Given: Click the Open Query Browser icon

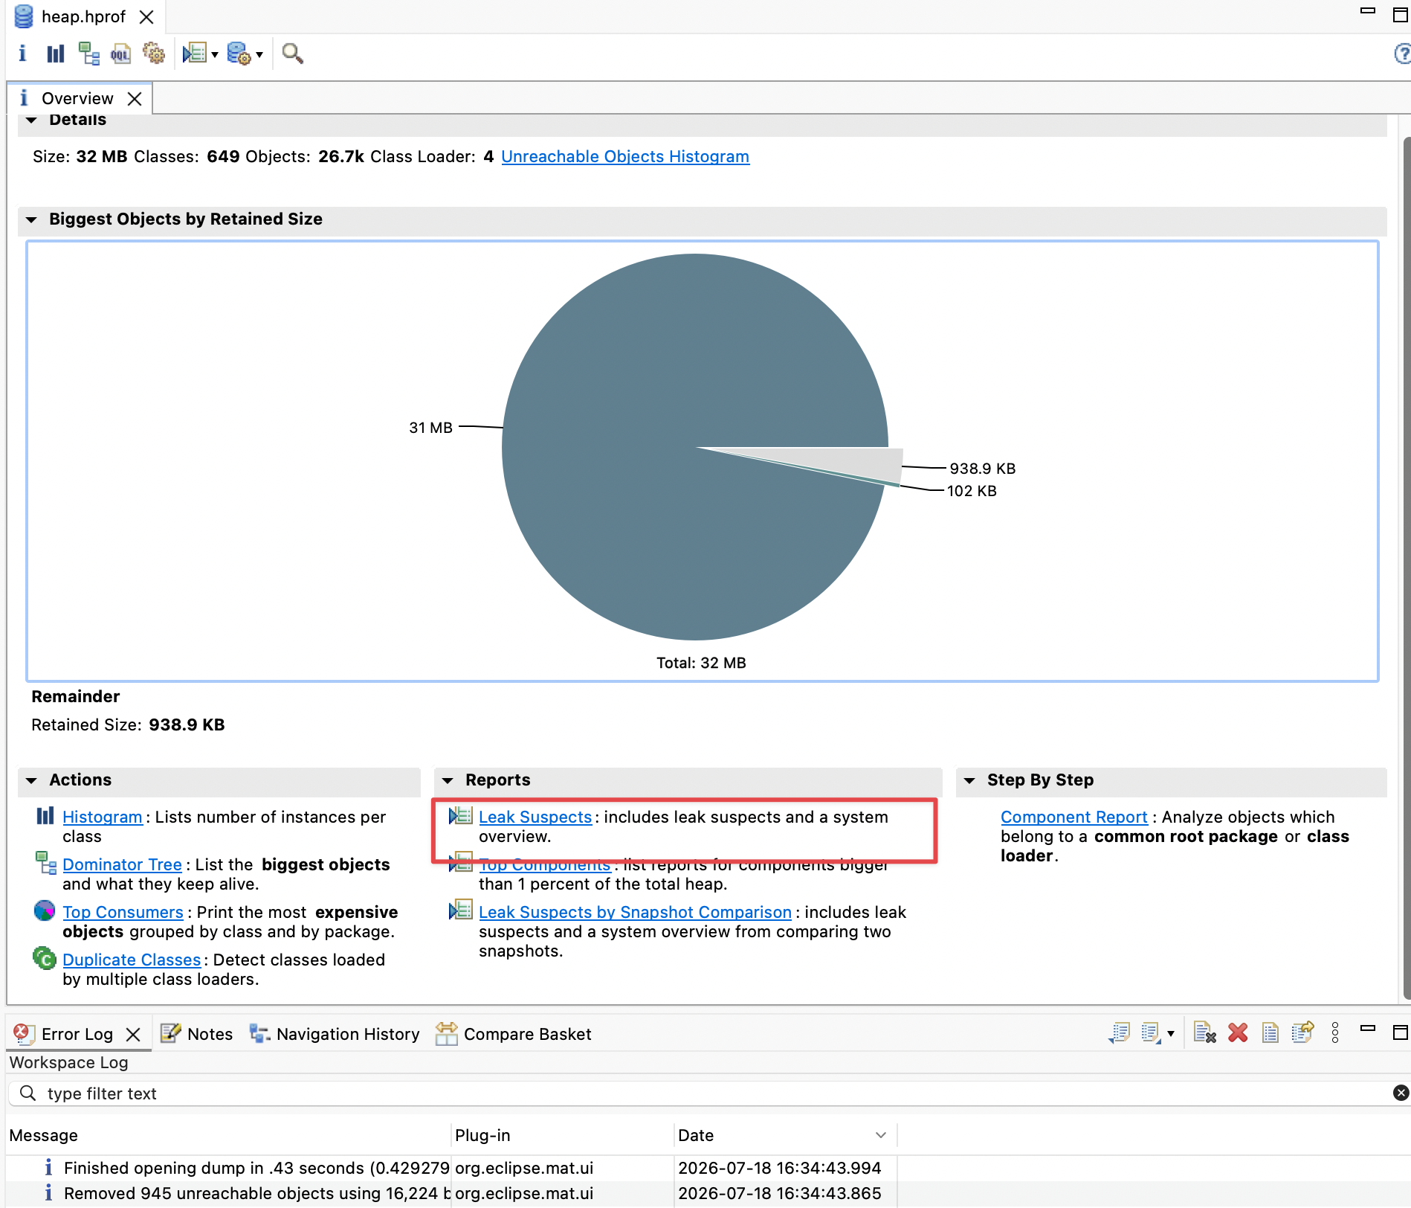Looking at the screenshot, I should (239, 54).
